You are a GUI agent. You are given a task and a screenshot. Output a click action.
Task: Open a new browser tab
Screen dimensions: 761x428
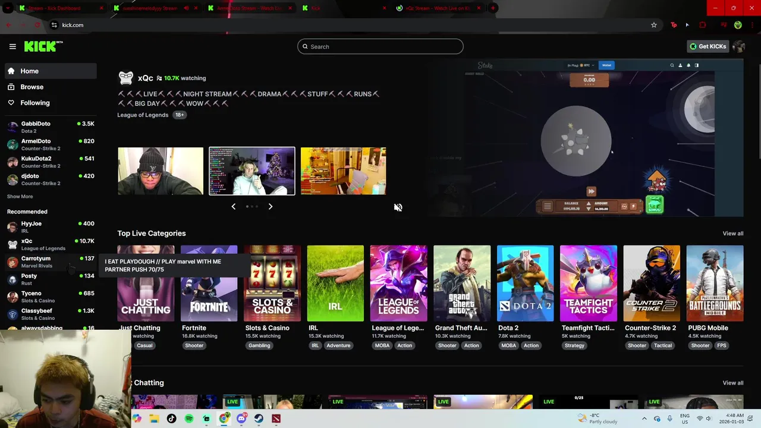point(493,8)
